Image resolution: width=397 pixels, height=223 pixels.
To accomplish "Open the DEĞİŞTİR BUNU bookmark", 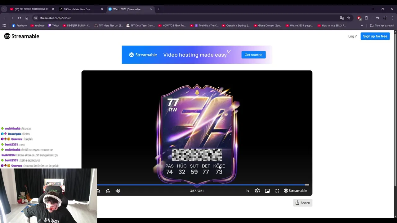I will (76, 26).
